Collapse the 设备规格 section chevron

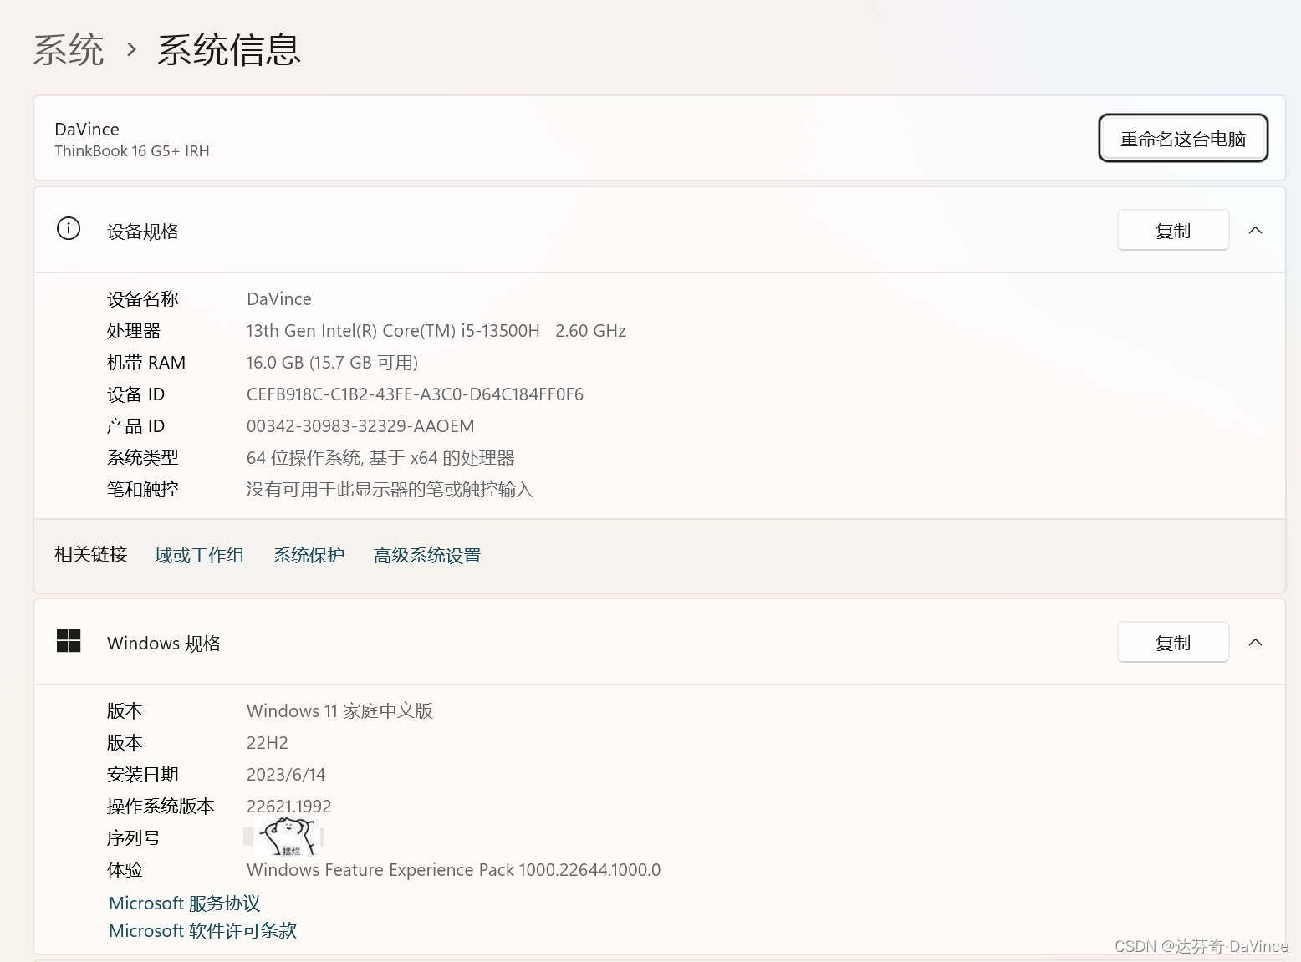1255,230
